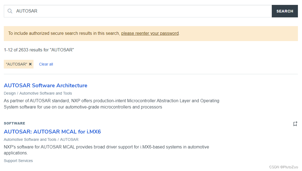Remove the "AUTOSAR" filter using its X
This screenshot has width=302, height=171.
tap(30, 64)
